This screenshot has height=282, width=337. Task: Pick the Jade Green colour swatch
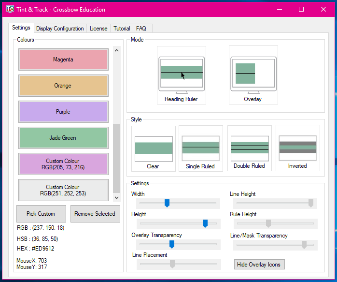pos(63,138)
